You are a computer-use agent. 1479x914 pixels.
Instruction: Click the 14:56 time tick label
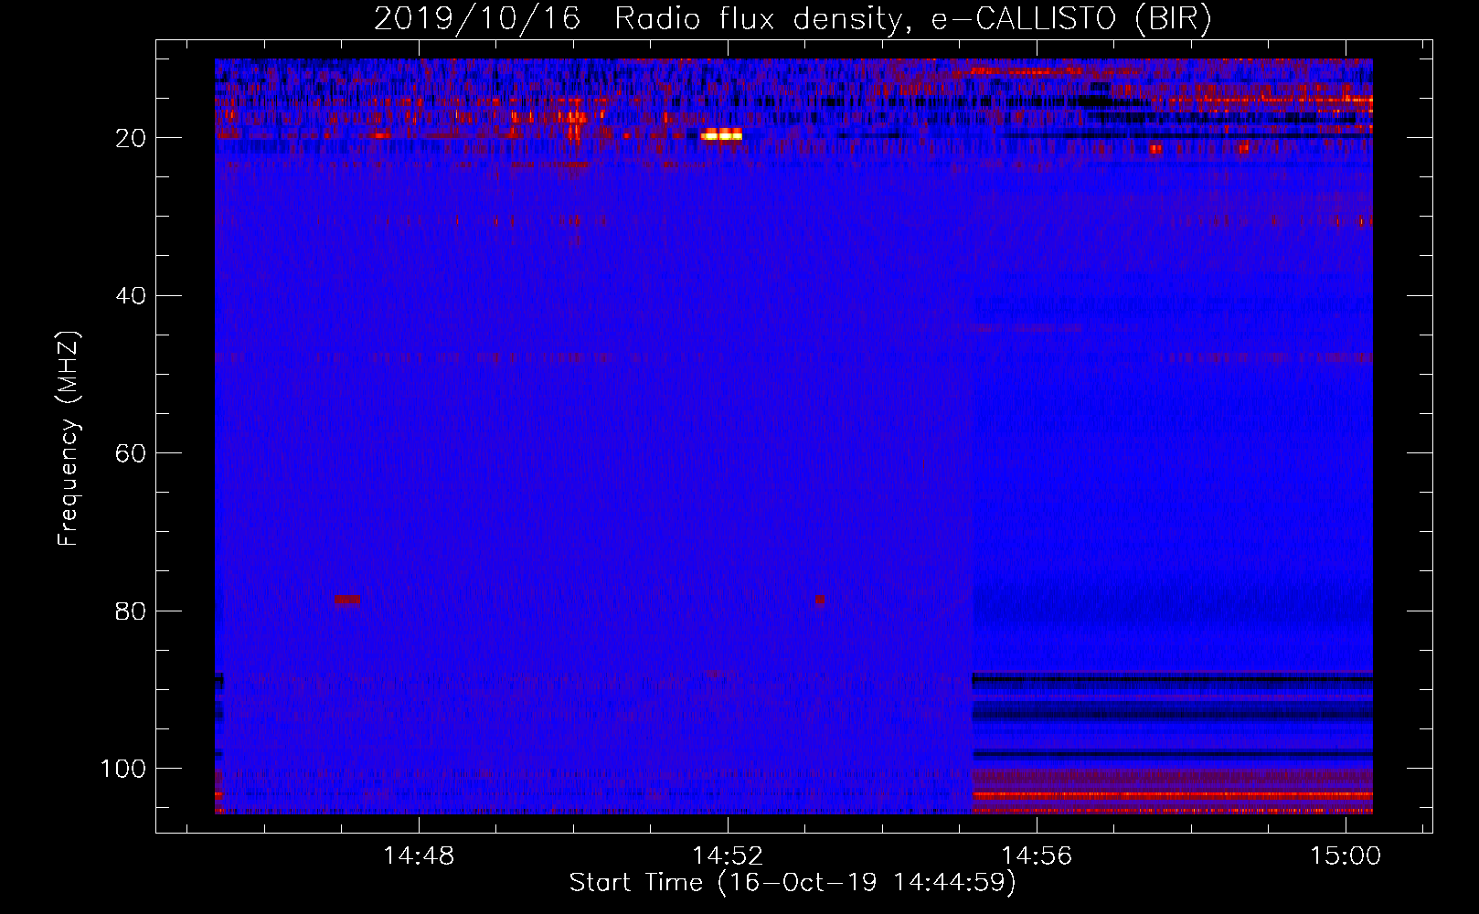coord(1037,856)
